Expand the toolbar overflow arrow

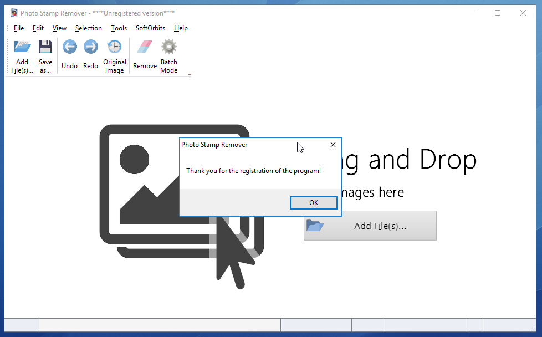tap(190, 74)
